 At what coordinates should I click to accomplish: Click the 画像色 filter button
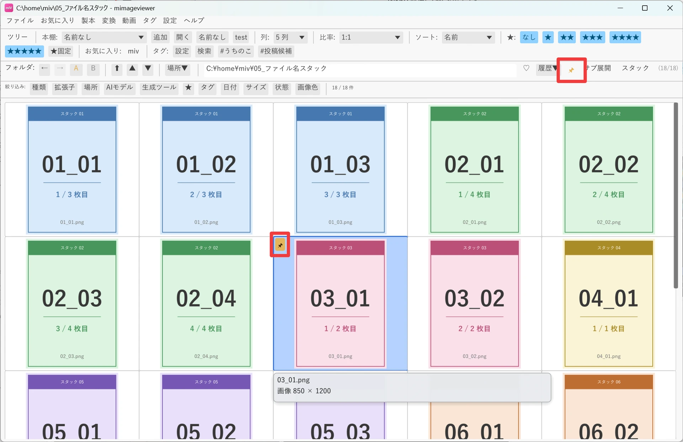click(x=308, y=87)
